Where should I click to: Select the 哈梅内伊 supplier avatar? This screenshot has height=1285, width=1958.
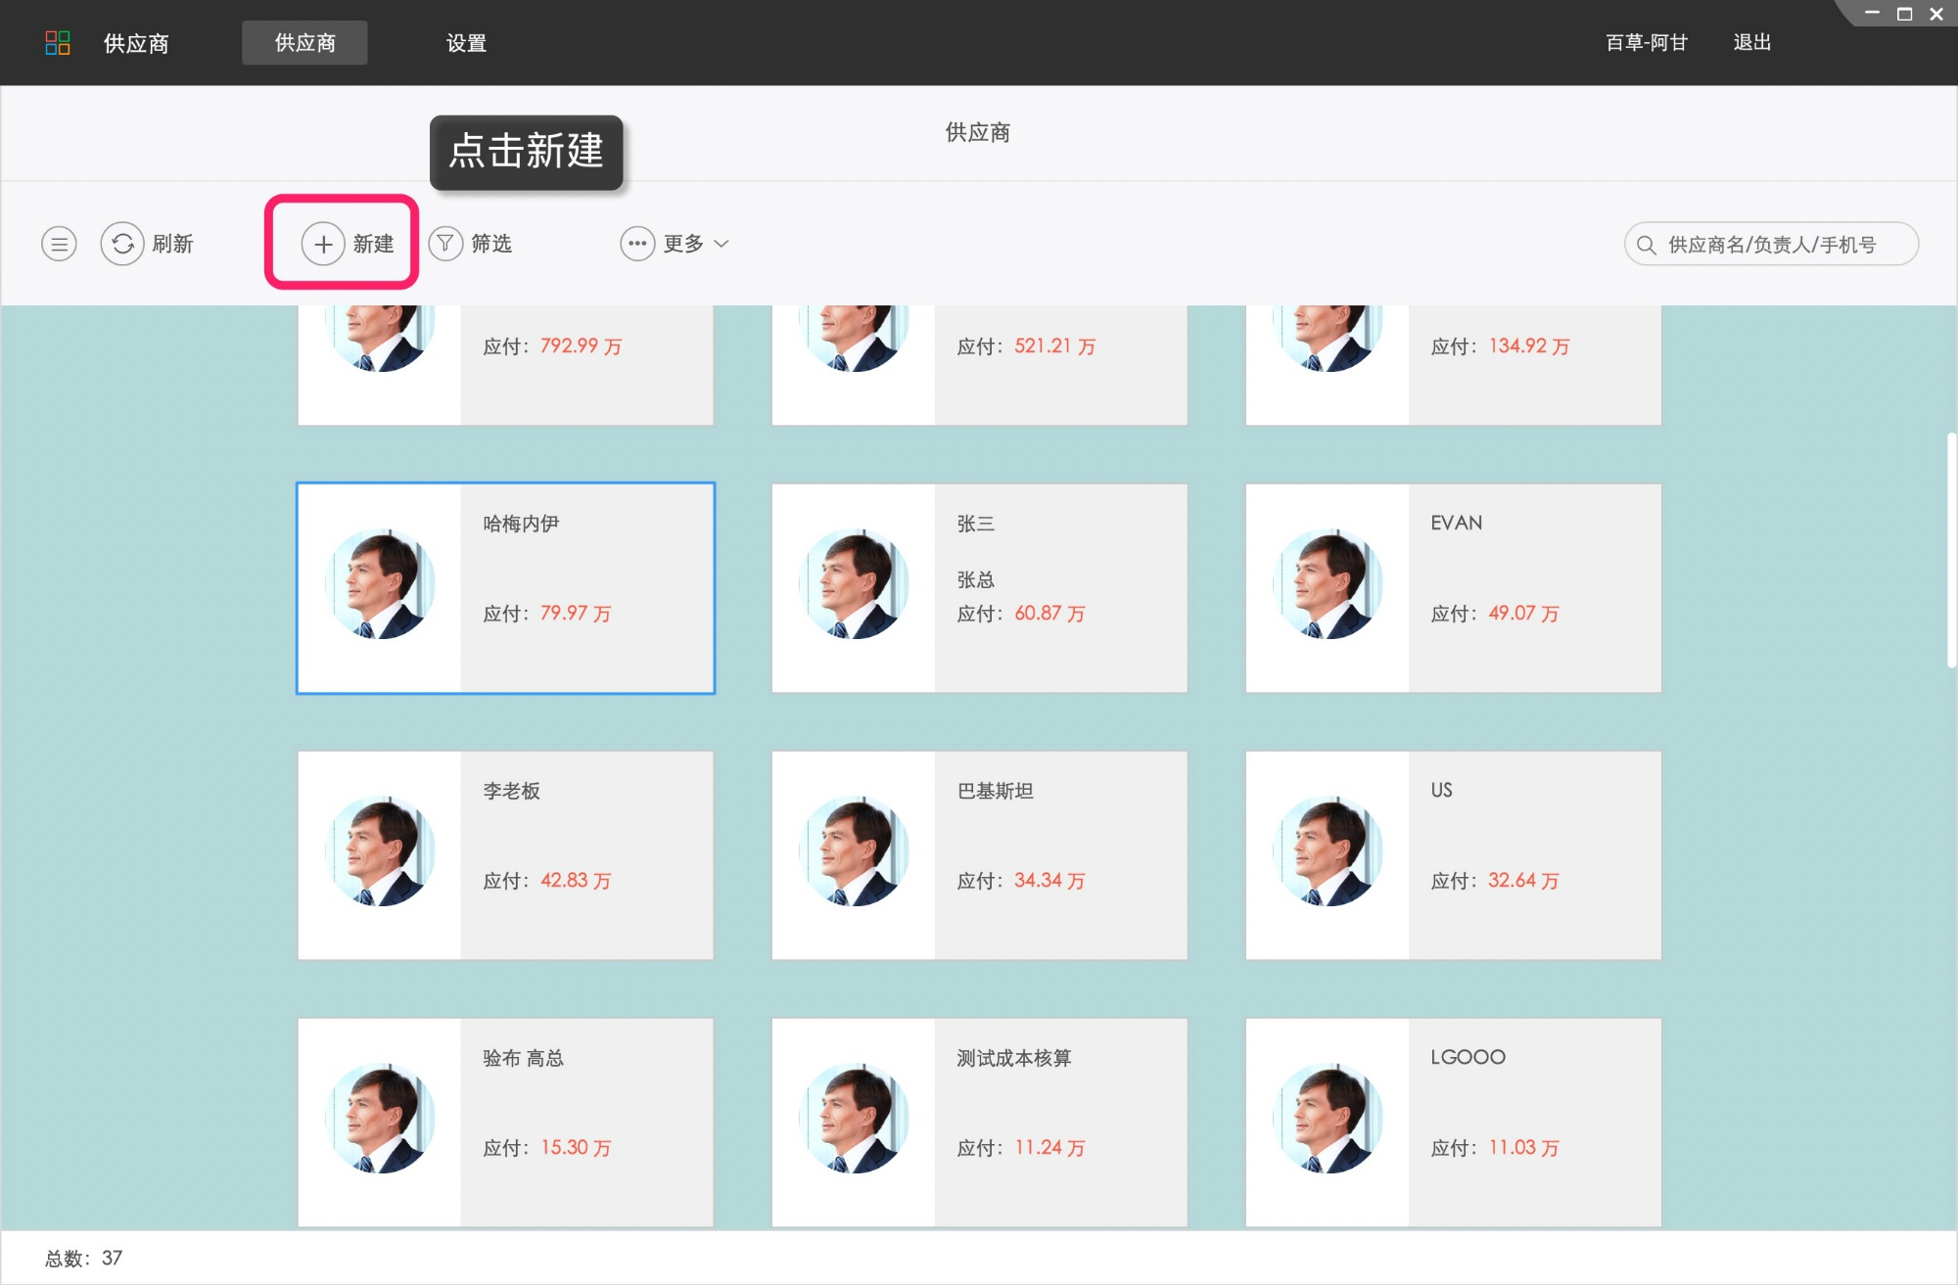[x=380, y=584]
